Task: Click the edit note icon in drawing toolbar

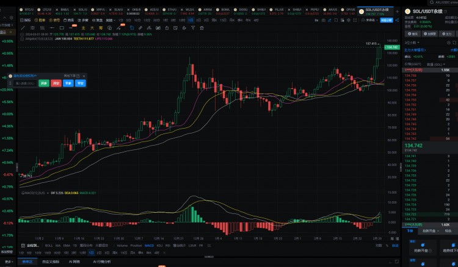Action: tap(175, 28)
